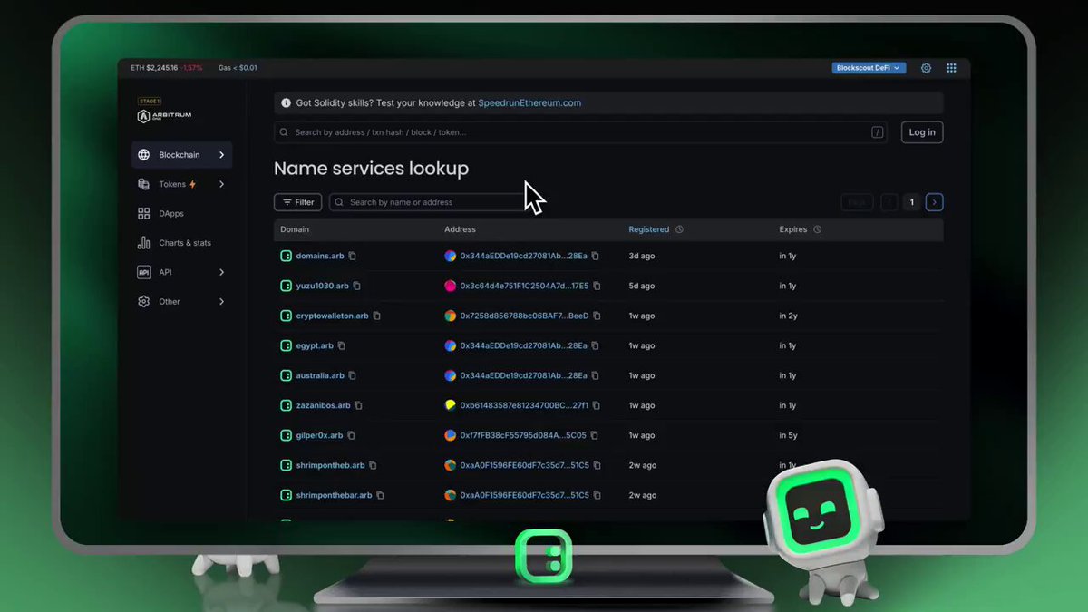
Task: Open the API sidebar menu
Action: pyautogui.click(x=181, y=272)
